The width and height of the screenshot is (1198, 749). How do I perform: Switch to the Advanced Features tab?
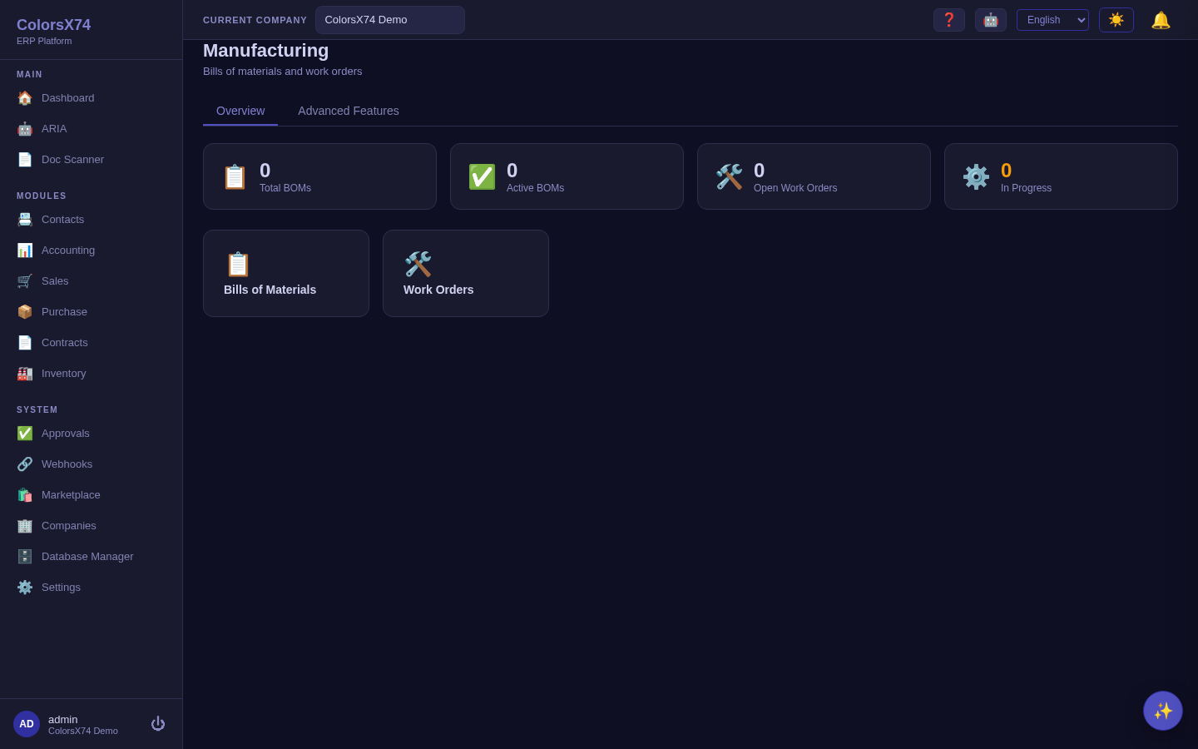click(349, 111)
